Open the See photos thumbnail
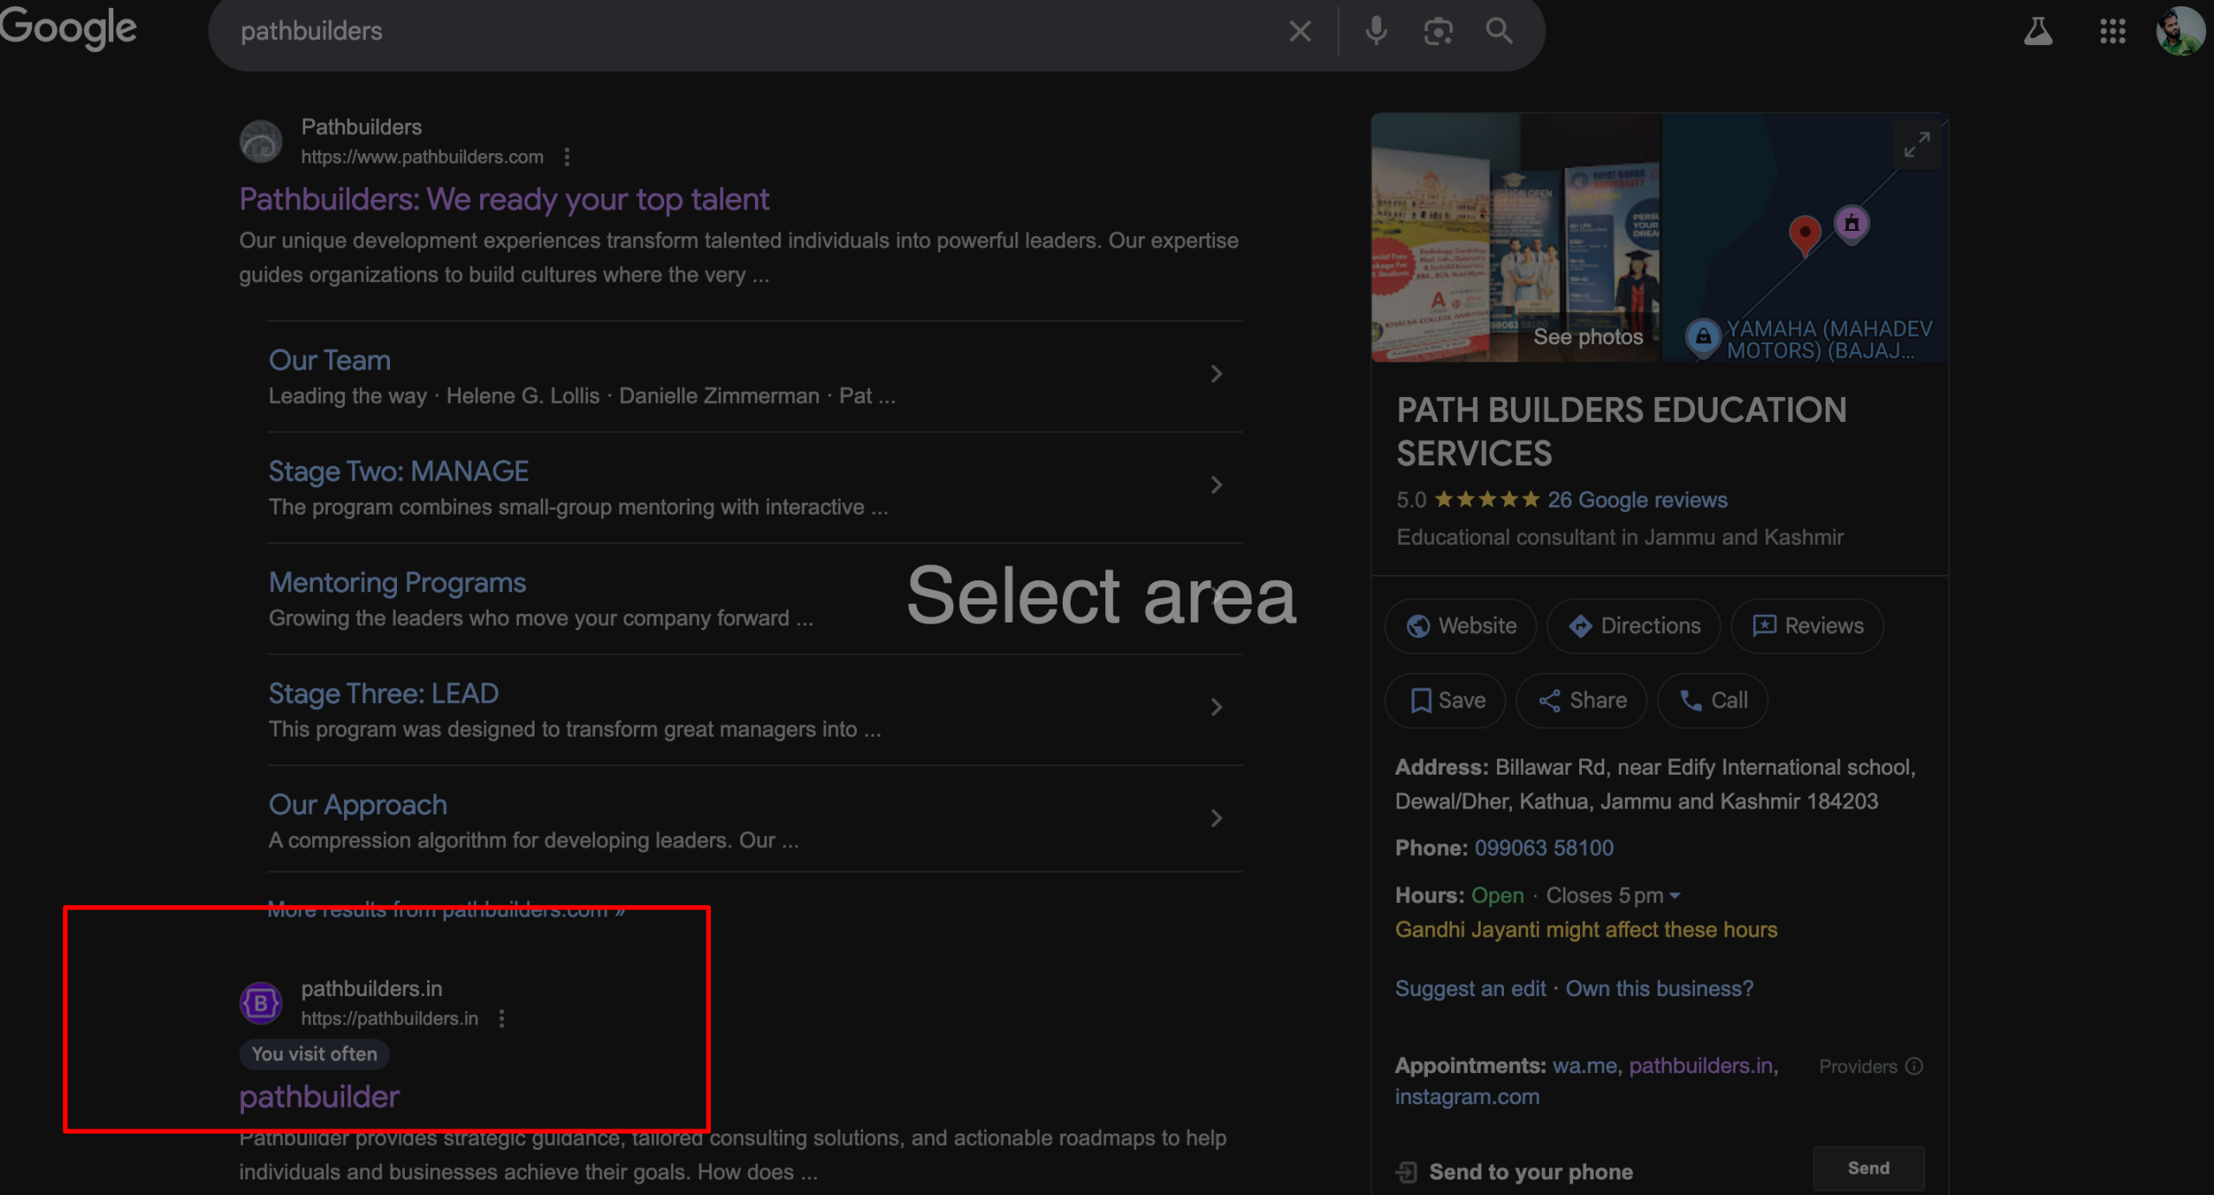Screen dimensions: 2214x1195 [x=1588, y=336]
